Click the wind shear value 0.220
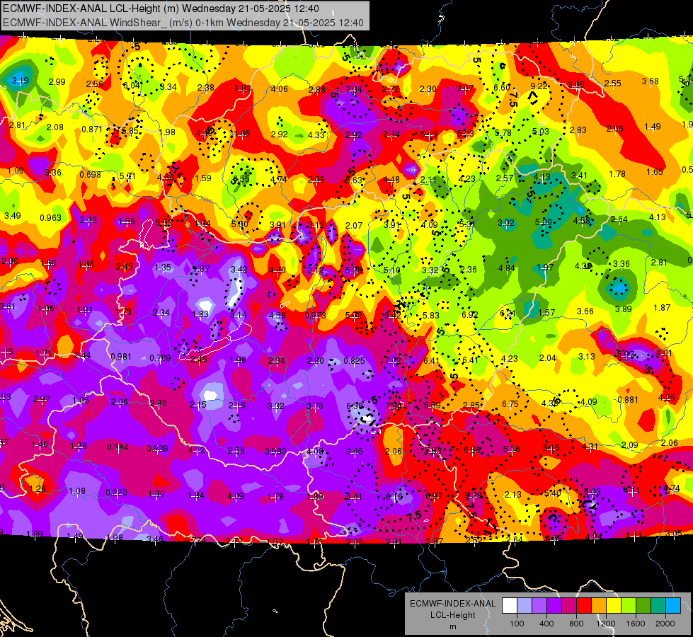This screenshot has width=693, height=637. [x=117, y=492]
